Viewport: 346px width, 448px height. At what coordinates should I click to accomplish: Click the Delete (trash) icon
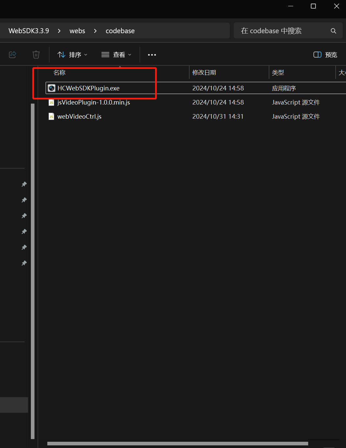[x=36, y=55]
